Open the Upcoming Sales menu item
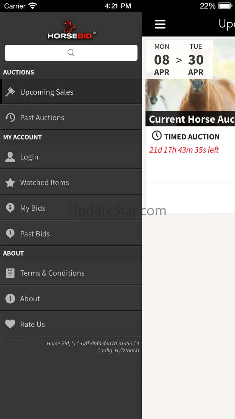 click(x=47, y=92)
